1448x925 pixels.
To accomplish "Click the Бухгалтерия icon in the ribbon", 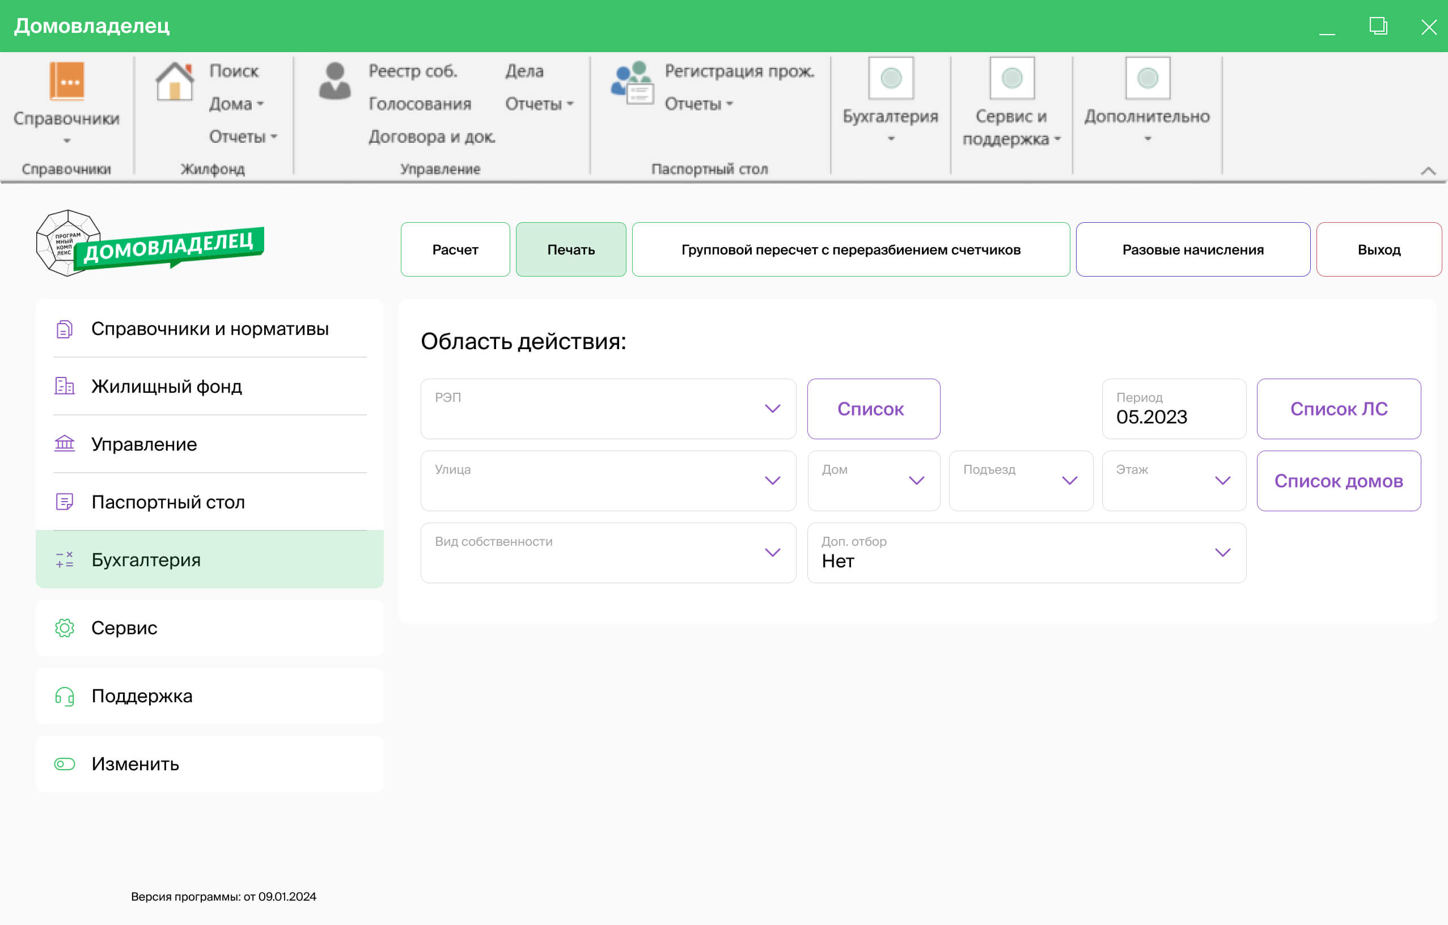I will [x=891, y=78].
